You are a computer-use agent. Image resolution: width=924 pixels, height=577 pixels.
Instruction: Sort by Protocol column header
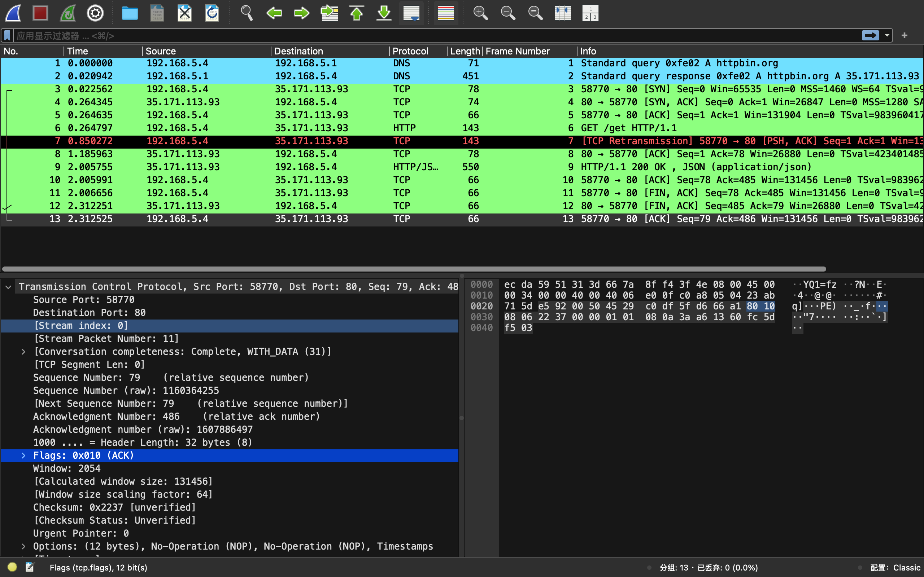(x=418, y=51)
